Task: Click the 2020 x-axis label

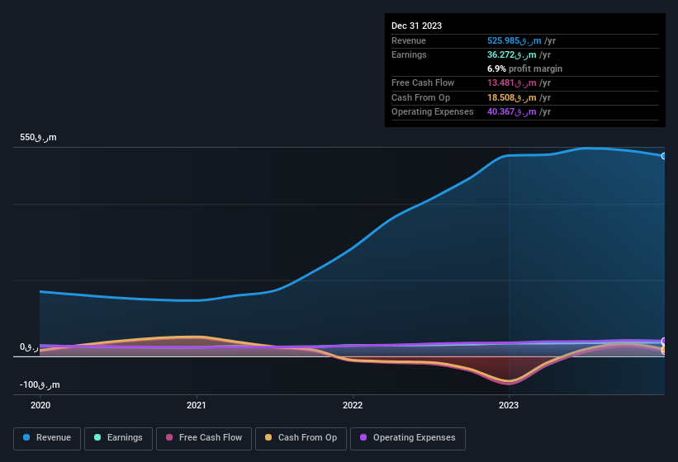Action: click(40, 405)
